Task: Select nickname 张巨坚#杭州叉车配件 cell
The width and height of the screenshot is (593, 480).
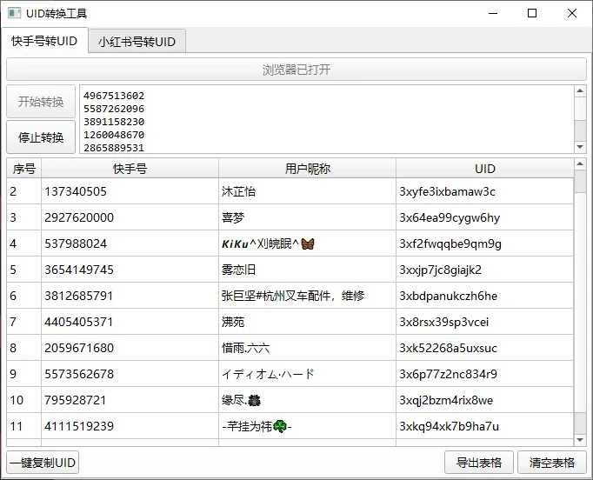Action: pos(308,296)
